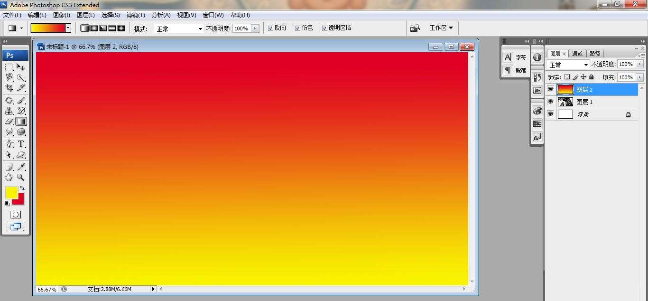Click the 图层 2 gradient layer thumbnail
Screen dimensions: 648x301
565,89
